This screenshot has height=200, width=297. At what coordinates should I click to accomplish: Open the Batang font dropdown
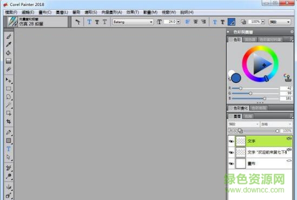pyautogui.click(x=133, y=22)
